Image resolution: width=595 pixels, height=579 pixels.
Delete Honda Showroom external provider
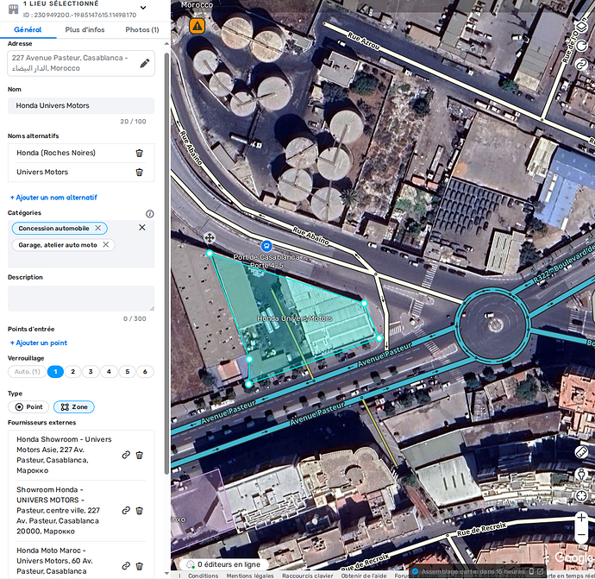[139, 455]
